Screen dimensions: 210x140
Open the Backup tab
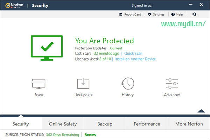point(105,124)
